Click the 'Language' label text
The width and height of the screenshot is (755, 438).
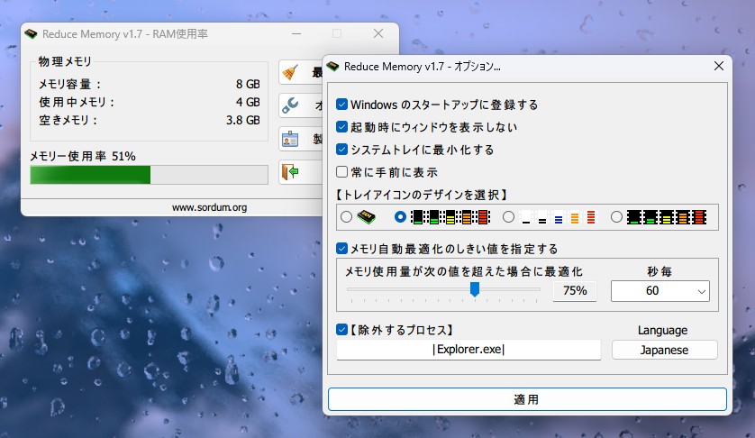click(662, 331)
